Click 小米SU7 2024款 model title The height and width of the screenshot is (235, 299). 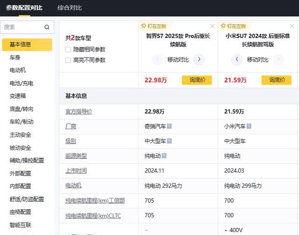coord(257,40)
